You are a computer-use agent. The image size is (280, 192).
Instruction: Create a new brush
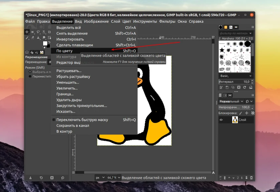click(x=227, y=87)
